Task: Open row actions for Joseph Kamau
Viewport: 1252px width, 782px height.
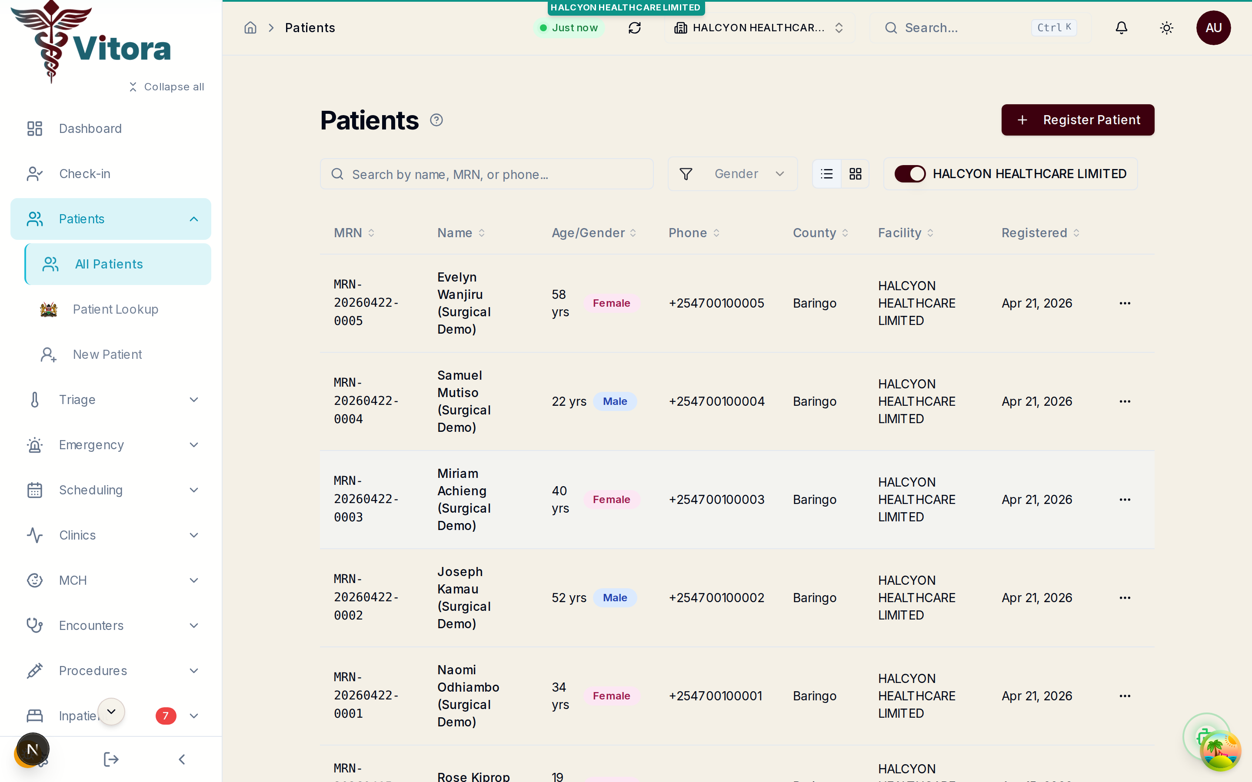Action: pyautogui.click(x=1125, y=598)
